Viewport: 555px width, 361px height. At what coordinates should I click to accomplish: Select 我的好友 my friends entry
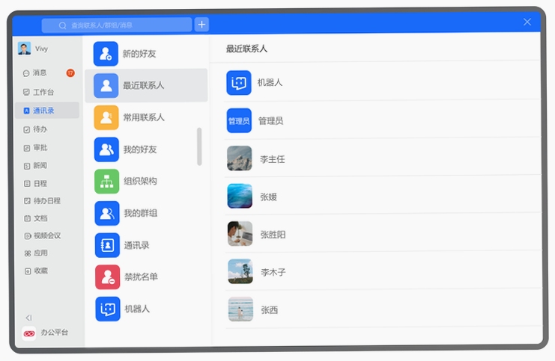click(140, 149)
